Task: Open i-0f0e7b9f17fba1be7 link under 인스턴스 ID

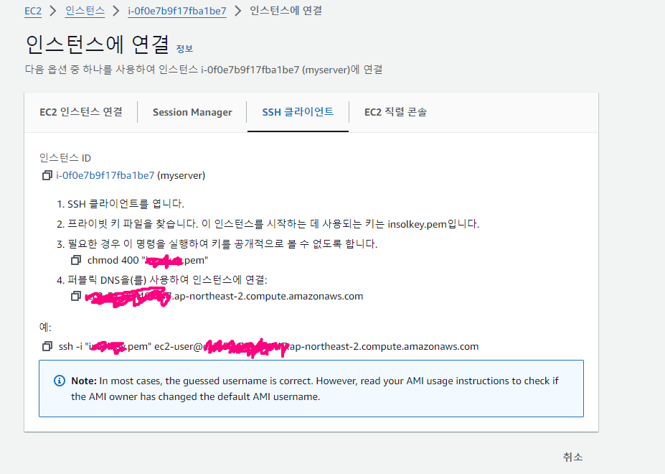Action: pyautogui.click(x=105, y=175)
